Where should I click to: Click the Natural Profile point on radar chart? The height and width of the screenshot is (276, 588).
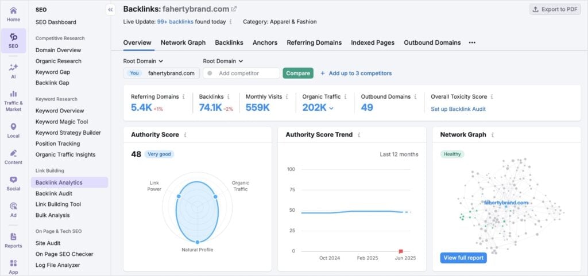[x=198, y=242]
